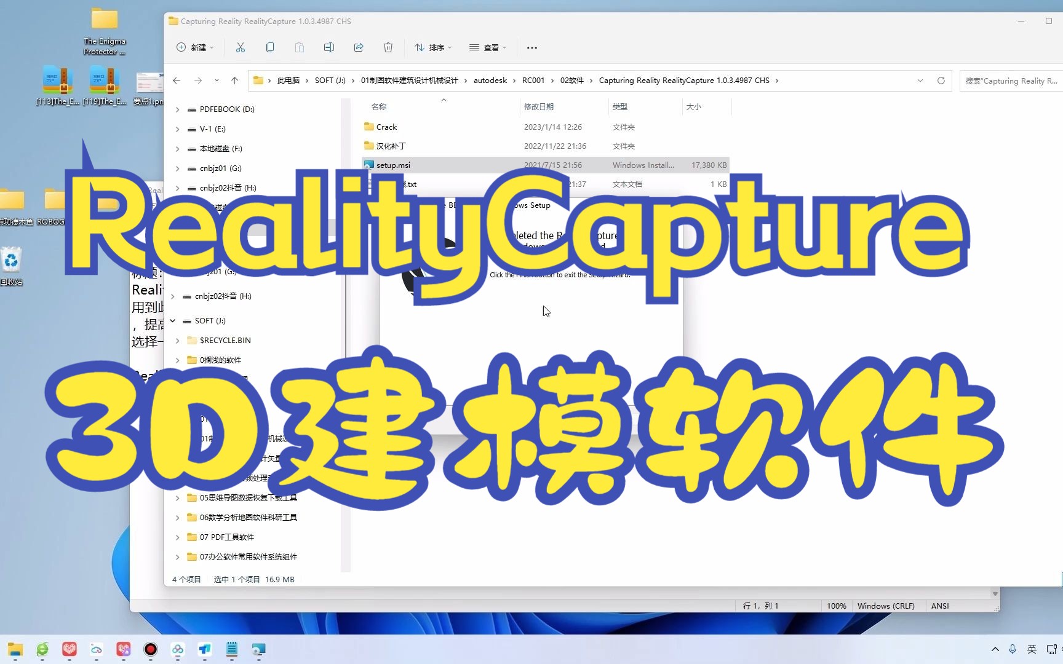1063x664 pixels.
Task: Expand $RECYCLE.BIN folder node
Action: click(x=177, y=341)
